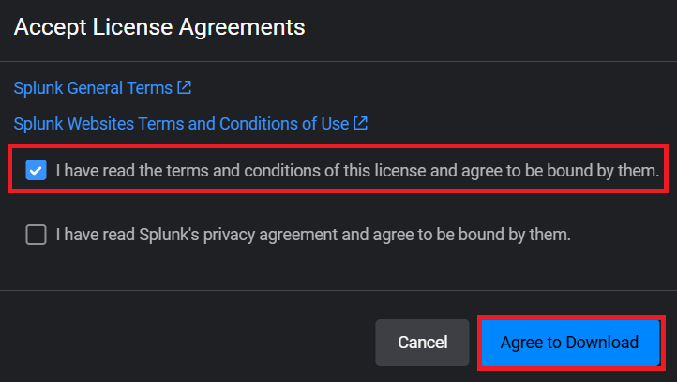Image resolution: width=677 pixels, height=382 pixels.
Task: Open Splunk Websites Terms and Conditions of Use
Action: (x=181, y=123)
